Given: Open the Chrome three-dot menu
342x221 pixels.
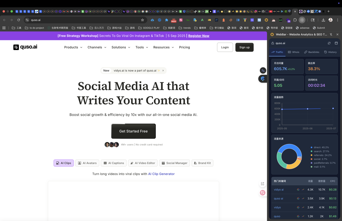Looking at the screenshot, I should tap(338, 20).
